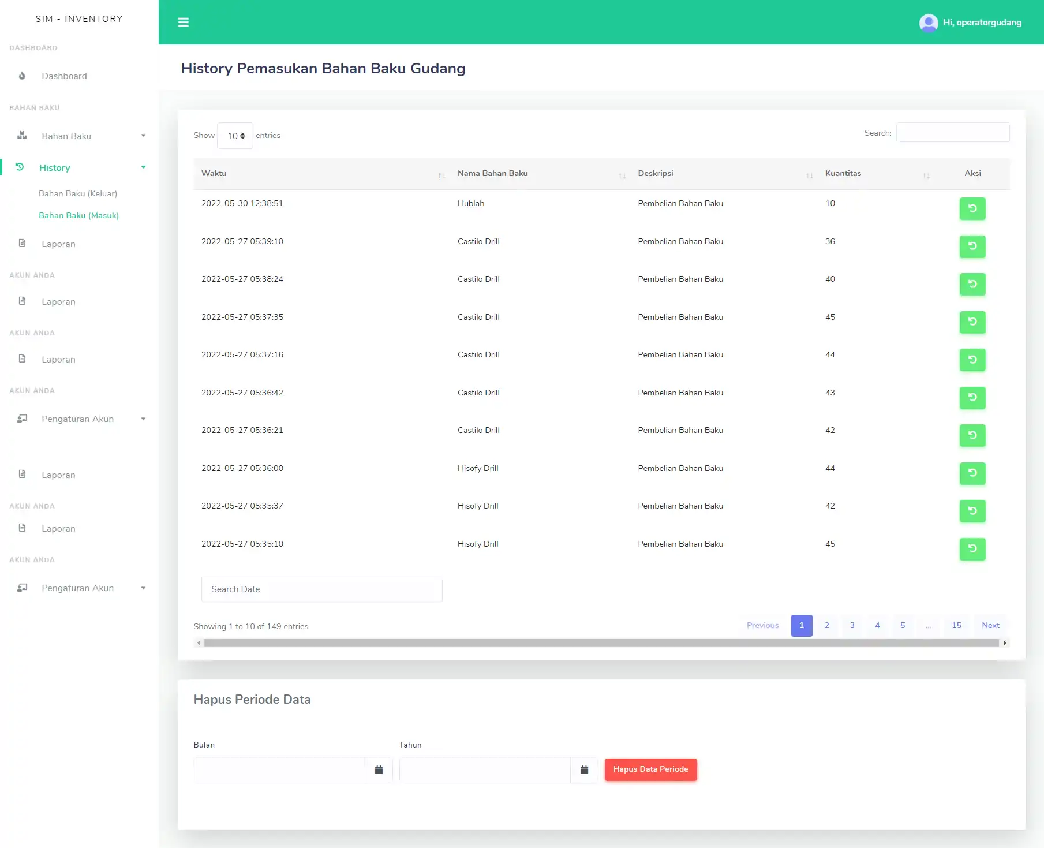The width and height of the screenshot is (1044, 848).
Task: Open the operatorgudang user avatar
Action: tap(928, 23)
